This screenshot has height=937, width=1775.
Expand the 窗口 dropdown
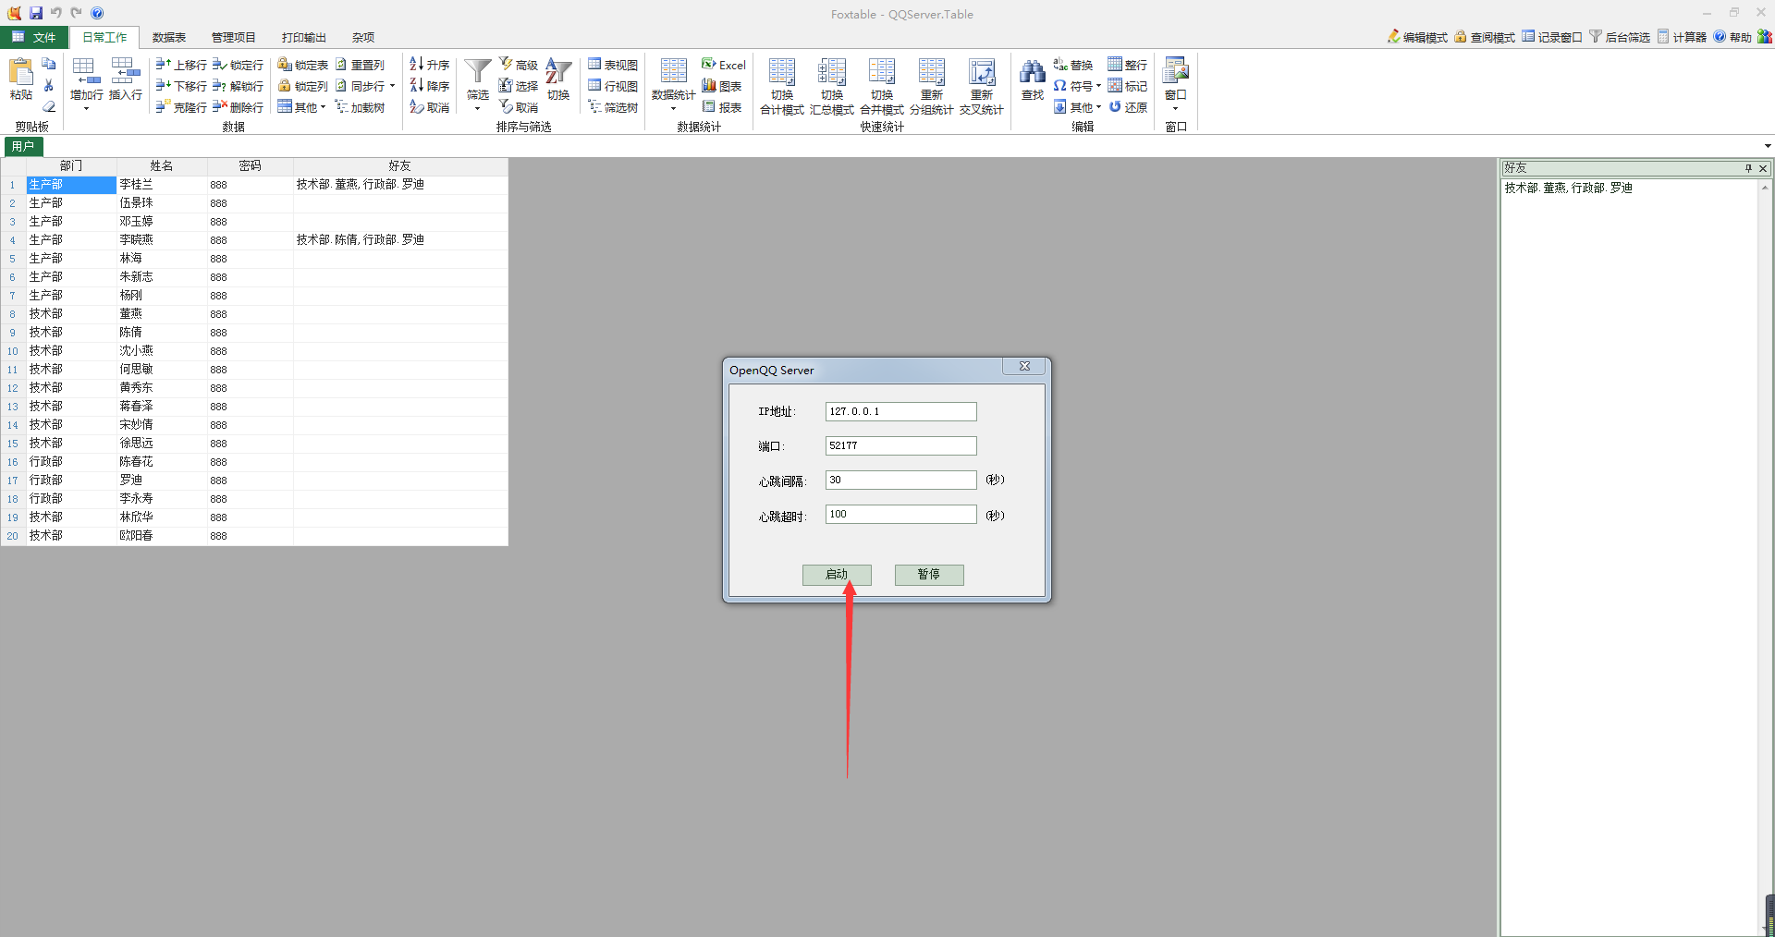click(x=1175, y=109)
